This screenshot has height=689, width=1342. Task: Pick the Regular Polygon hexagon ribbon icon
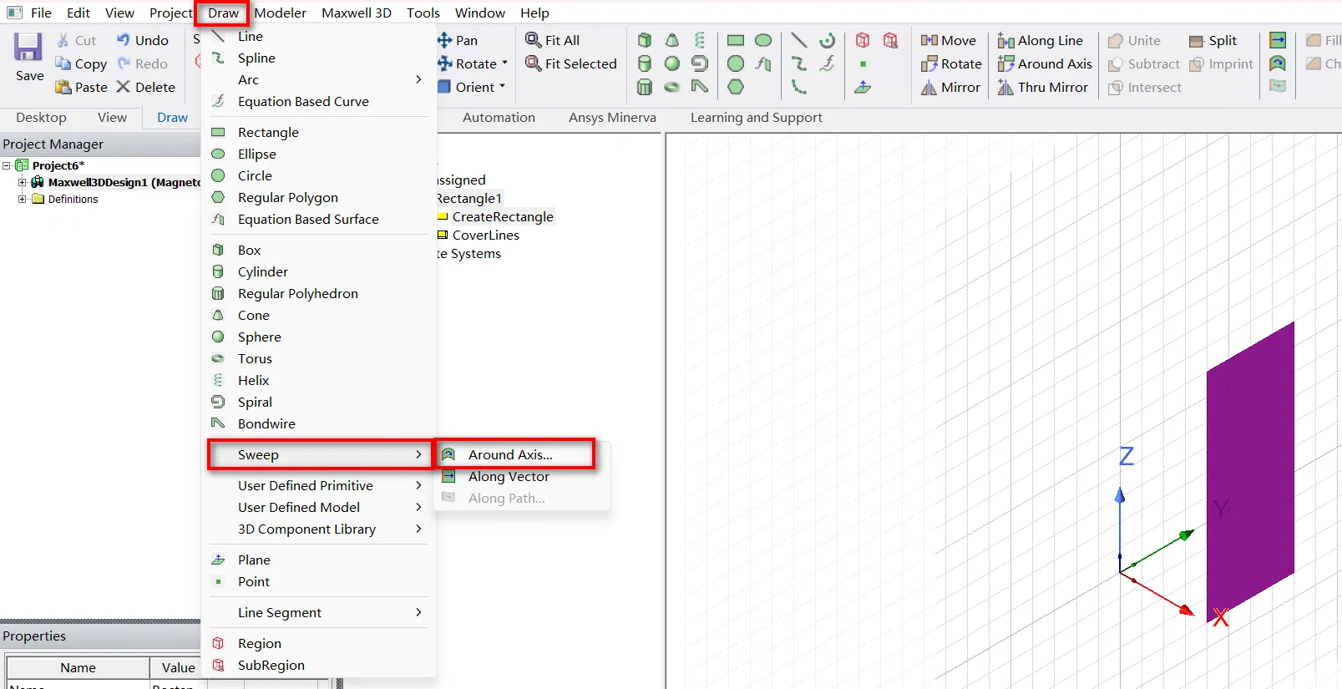tap(736, 87)
